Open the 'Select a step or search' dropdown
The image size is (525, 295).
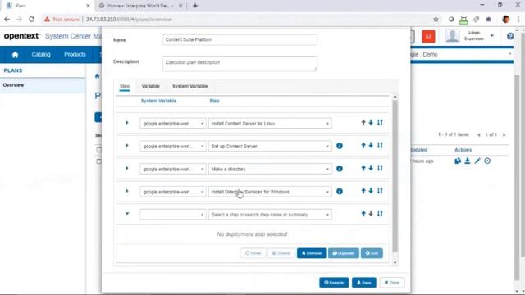270,215
